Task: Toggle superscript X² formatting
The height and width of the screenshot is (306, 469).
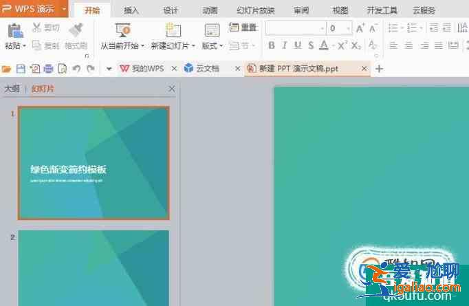Action: click(342, 45)
